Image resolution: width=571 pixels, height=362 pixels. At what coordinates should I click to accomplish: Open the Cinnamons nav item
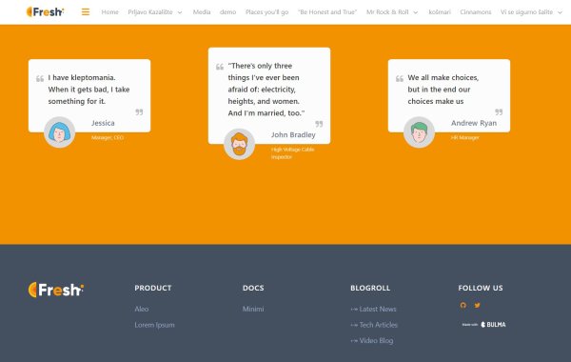tap(476, 12)
